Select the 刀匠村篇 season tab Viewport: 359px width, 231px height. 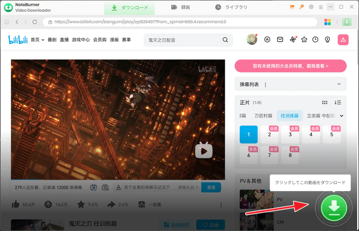263,116
